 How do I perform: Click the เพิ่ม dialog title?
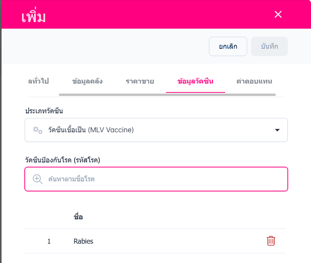34,17
